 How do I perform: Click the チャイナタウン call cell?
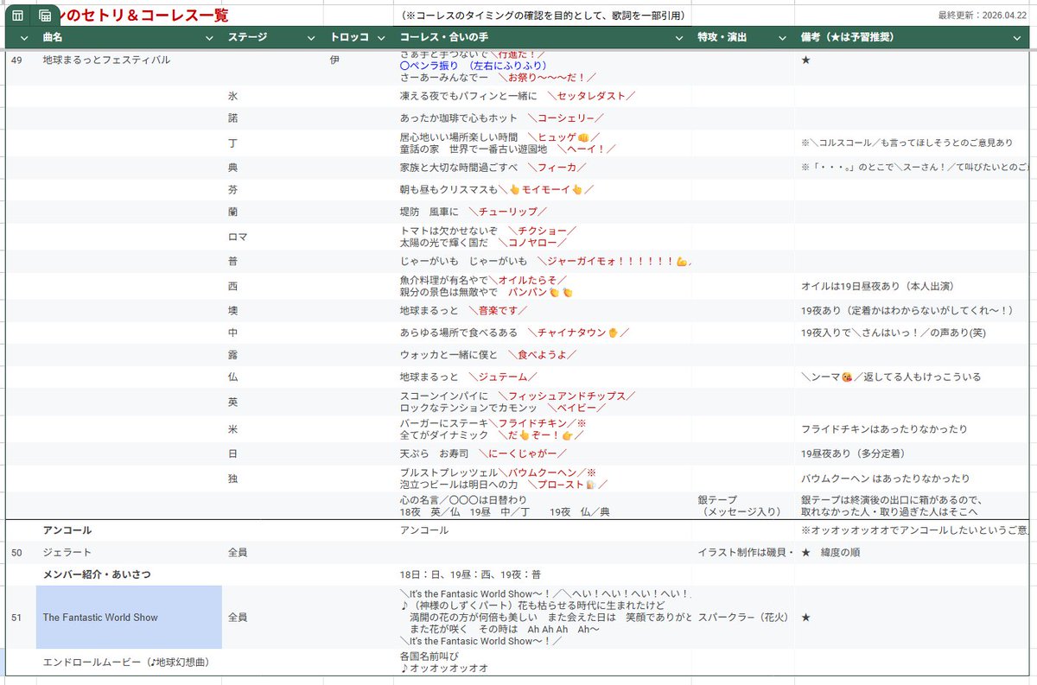click(543, 333)
